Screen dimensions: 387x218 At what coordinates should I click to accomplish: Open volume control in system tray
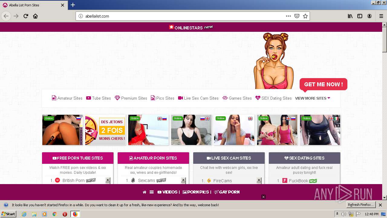tap(344, 214)
